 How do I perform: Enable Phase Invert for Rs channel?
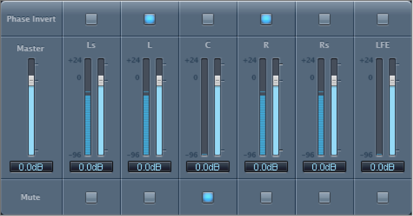[x=325, y=19]
